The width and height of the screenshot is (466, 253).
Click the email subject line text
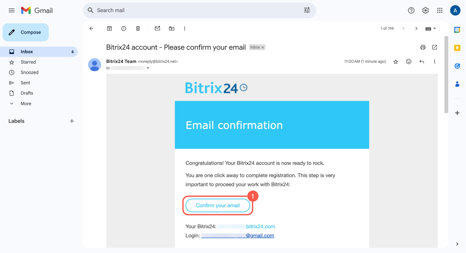176,47
